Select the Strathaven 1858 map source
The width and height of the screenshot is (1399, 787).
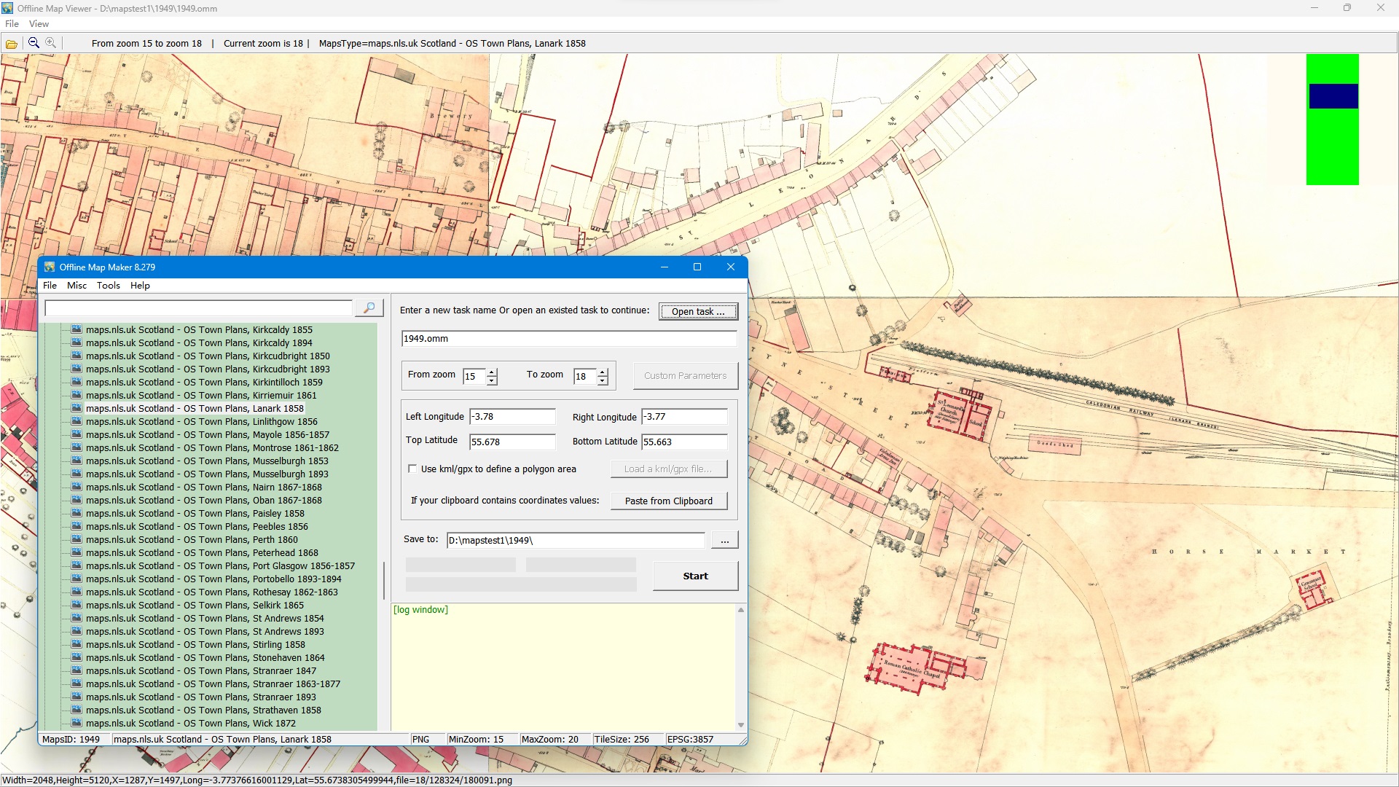(x=203, y=710)
